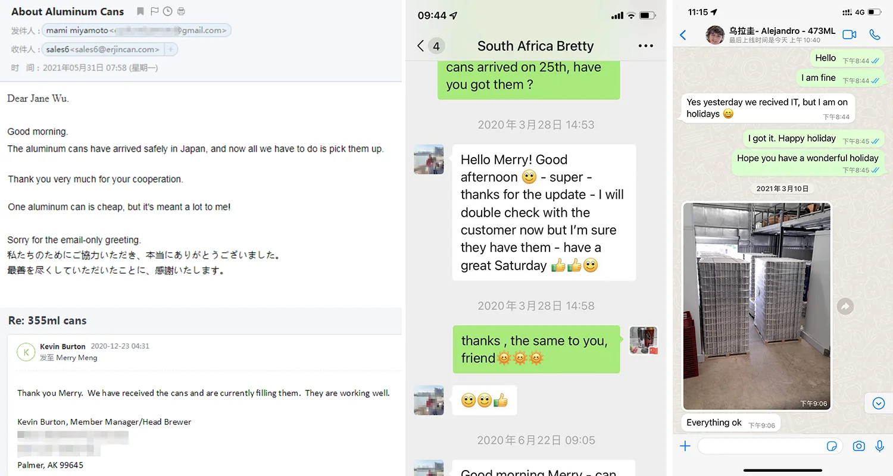Open the camera in the WhatsApp input bar

pyautogui.click(x=858, y=446)
